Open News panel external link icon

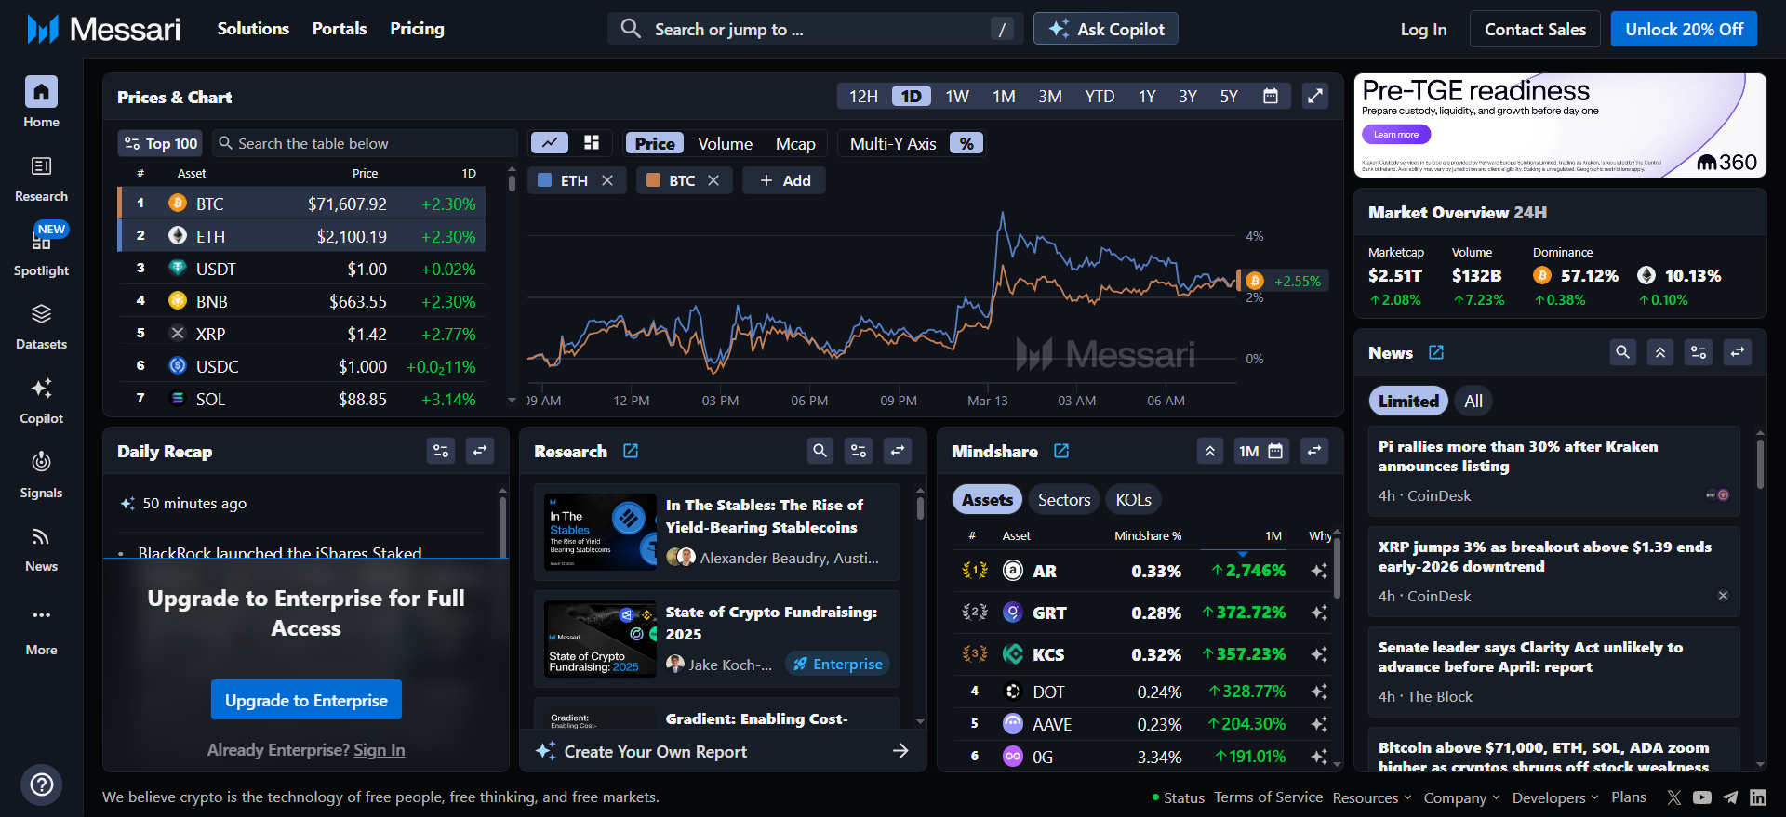pyautogui.click(x=1436, y=352)
